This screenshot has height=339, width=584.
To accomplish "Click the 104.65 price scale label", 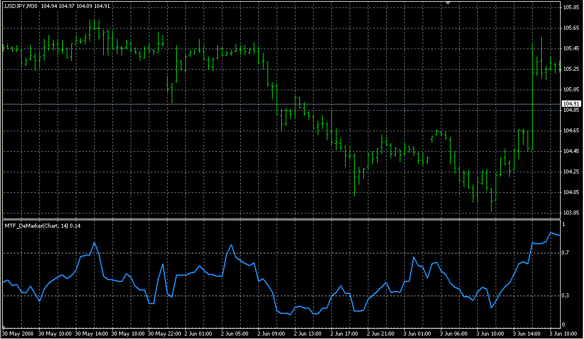I will tap(571, 131).
